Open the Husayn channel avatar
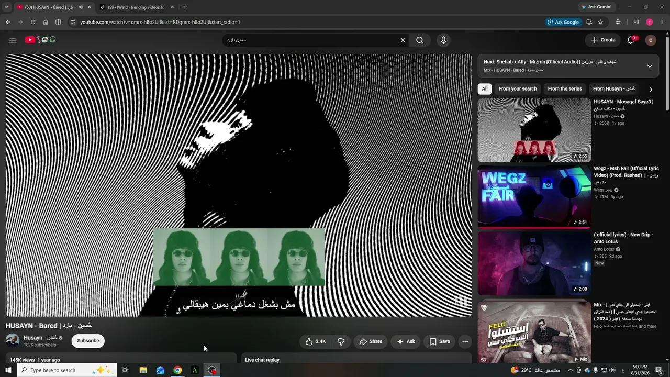 13,340
